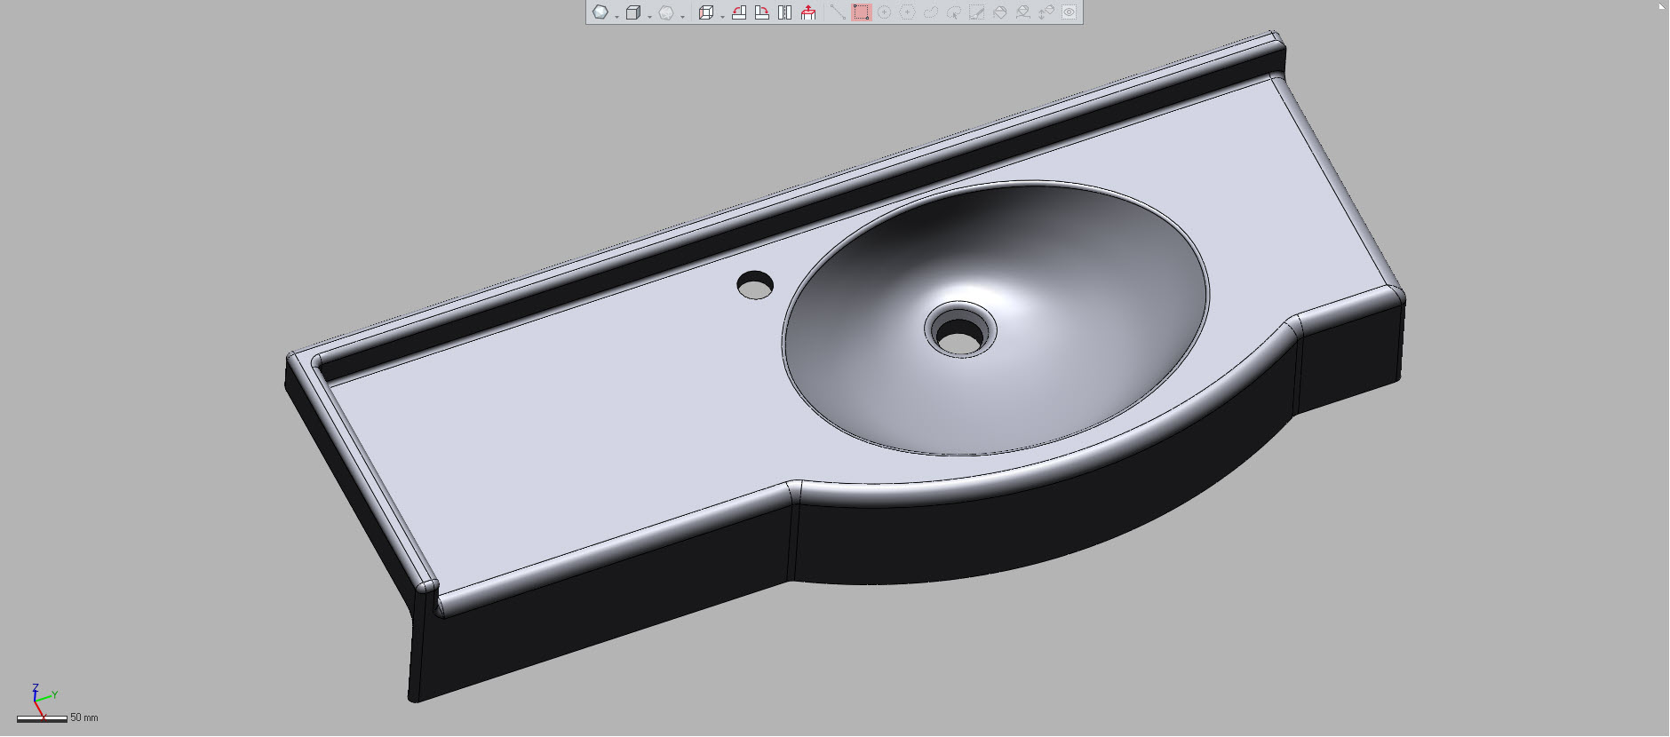Click the normal-to view icon with red arrow
Screen dimensions: 1670x737
point(808,12)
